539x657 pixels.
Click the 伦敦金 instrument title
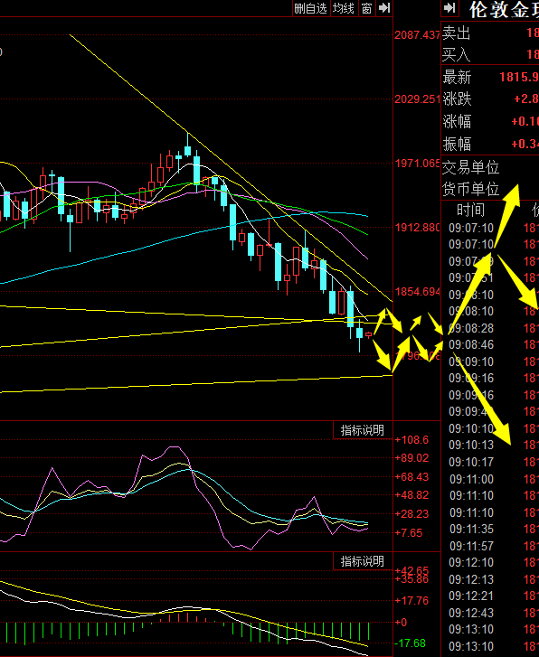point(504,9)
